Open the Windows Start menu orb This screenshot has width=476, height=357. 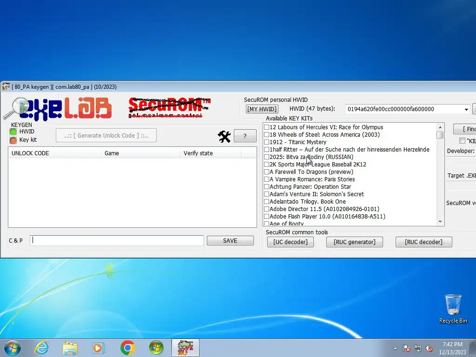(13, 348)
